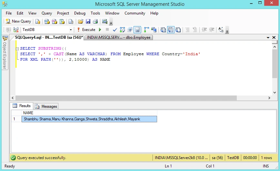Click the SQL Server Compact query icon
The width and height of the screenshot is (280, 171).
71,21
